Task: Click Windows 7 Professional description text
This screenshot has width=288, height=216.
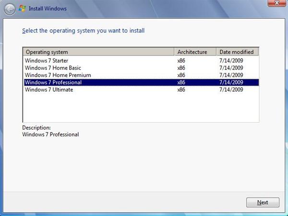Action: 50,134
